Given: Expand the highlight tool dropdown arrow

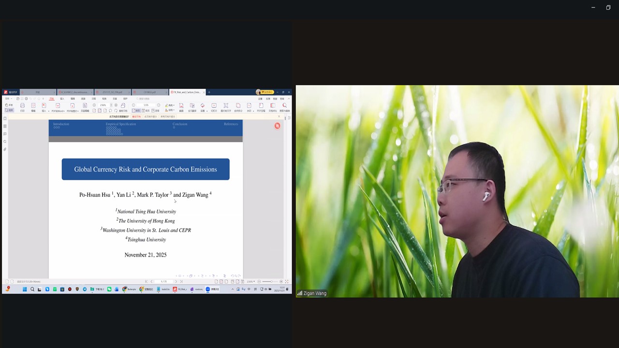Looking at the screenshot, I should click(x=173, y=105).
